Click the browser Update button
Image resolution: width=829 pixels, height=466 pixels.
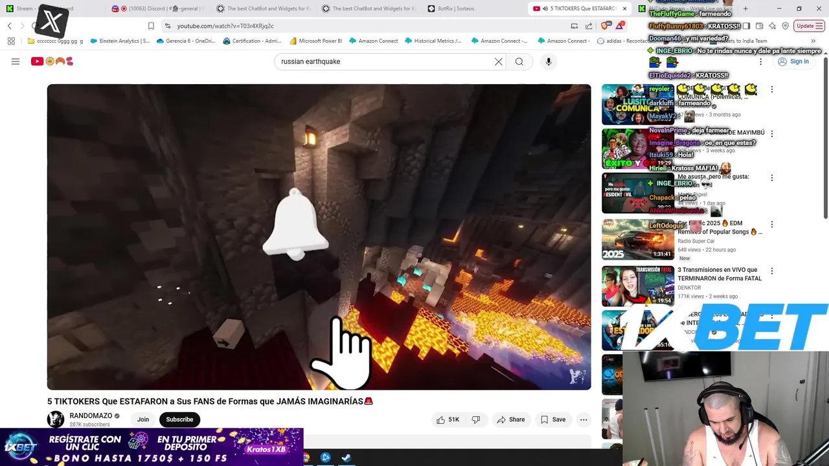pyautogui.click(x=810, y=26)
